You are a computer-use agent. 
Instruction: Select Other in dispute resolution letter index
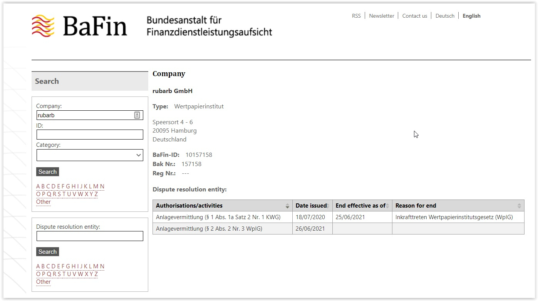[44, 282]
